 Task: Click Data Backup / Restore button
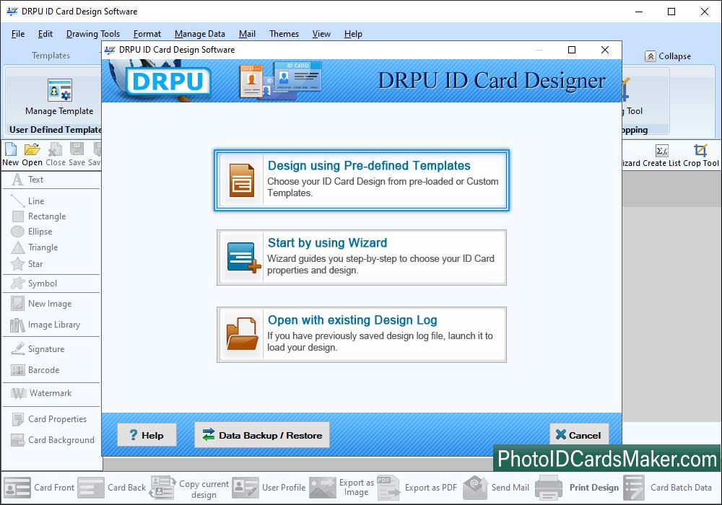click(261, 435)
